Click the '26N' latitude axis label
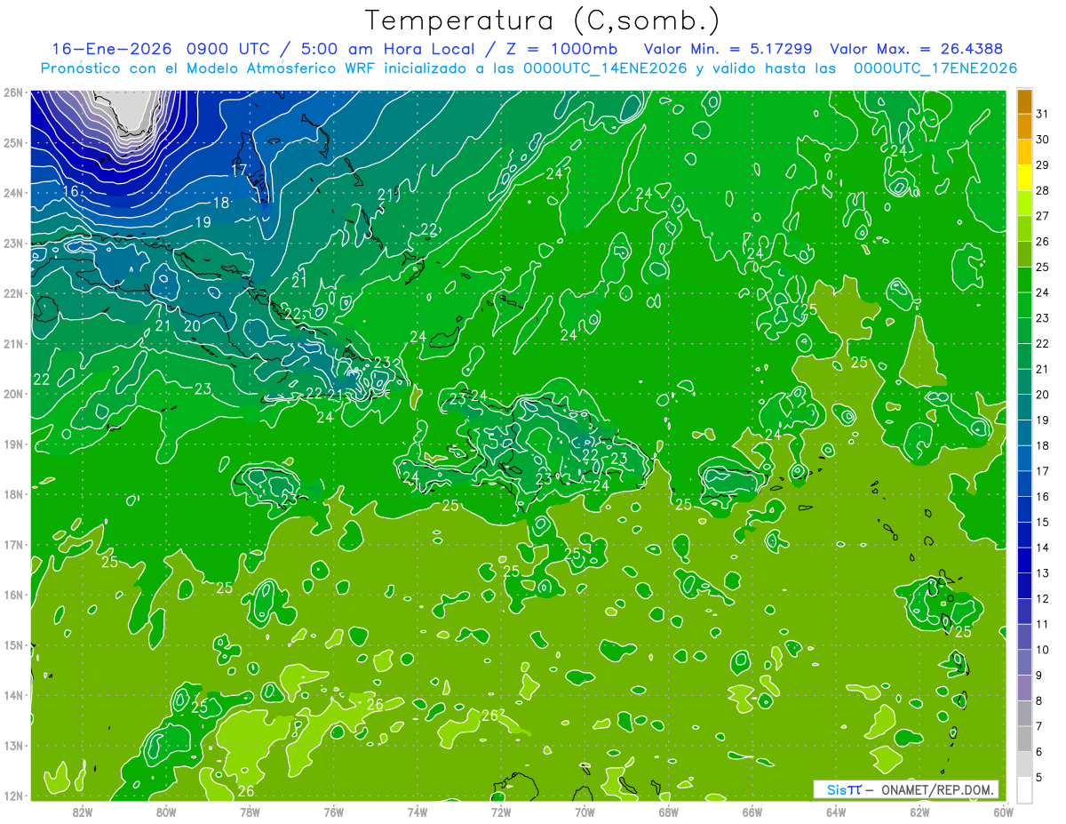This screenshot has height=824, width=1066. click(13, 92)
